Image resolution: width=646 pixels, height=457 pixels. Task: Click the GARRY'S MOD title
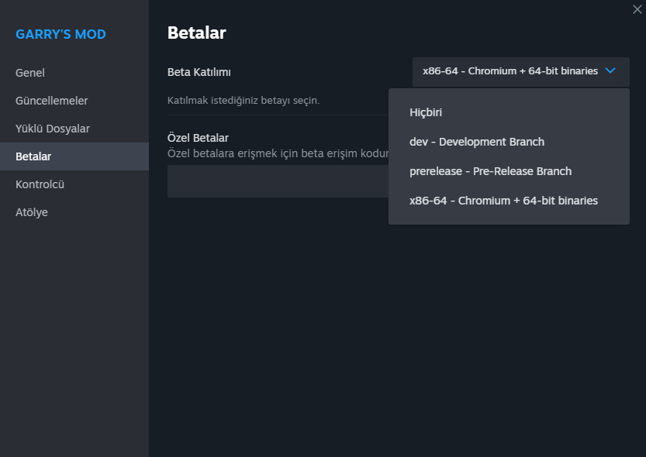click(x=60, y=35)
